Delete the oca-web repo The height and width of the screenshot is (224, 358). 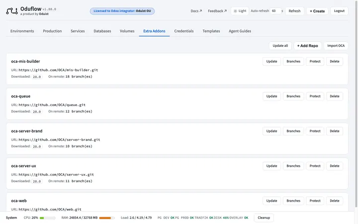pos(335,201)
